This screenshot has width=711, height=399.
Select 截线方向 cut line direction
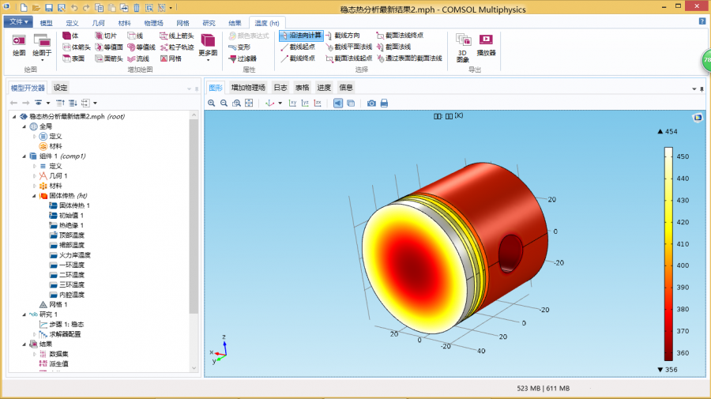coord(343,36)
